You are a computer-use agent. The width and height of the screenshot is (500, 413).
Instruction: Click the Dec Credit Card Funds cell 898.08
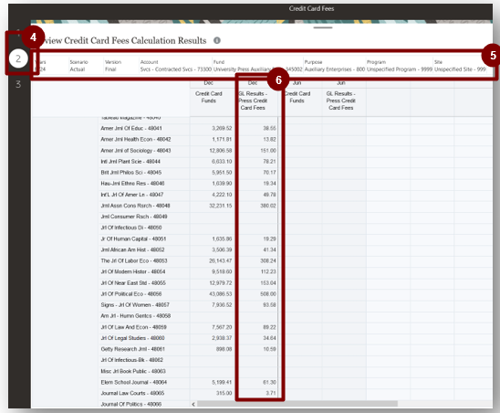tap(212, 349)
